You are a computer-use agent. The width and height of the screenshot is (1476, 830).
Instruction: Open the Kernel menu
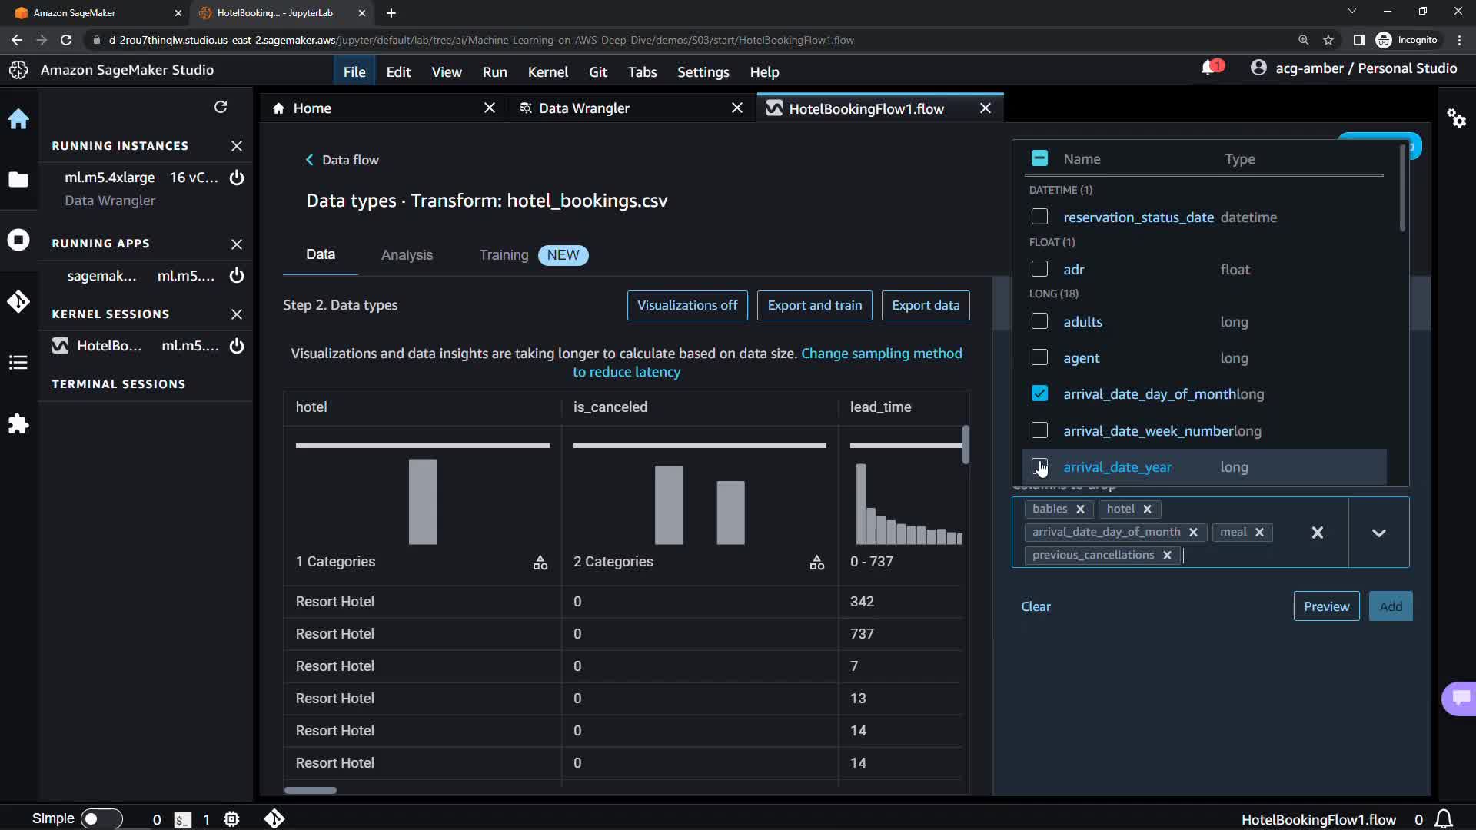click(x=547, y=71)
